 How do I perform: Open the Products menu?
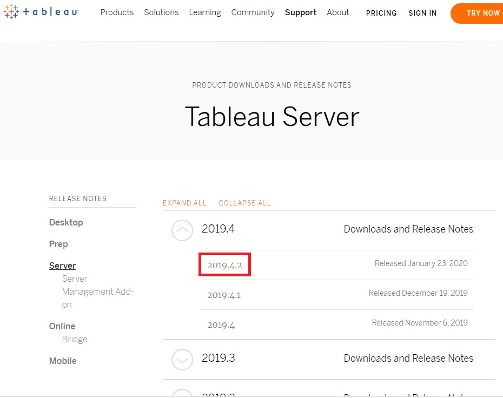click(117, 12)
